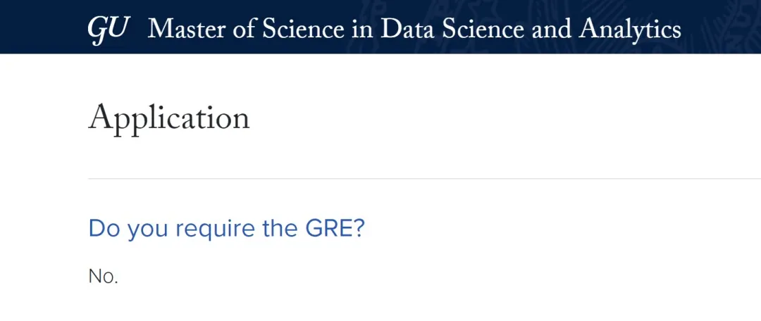This screenshot has height=321, width=761.
Task: Click the word "Analytics" in the header title
Action: (x=630, y=28)
